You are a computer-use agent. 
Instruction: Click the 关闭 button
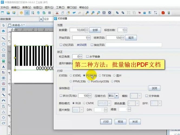click(135, 121)
